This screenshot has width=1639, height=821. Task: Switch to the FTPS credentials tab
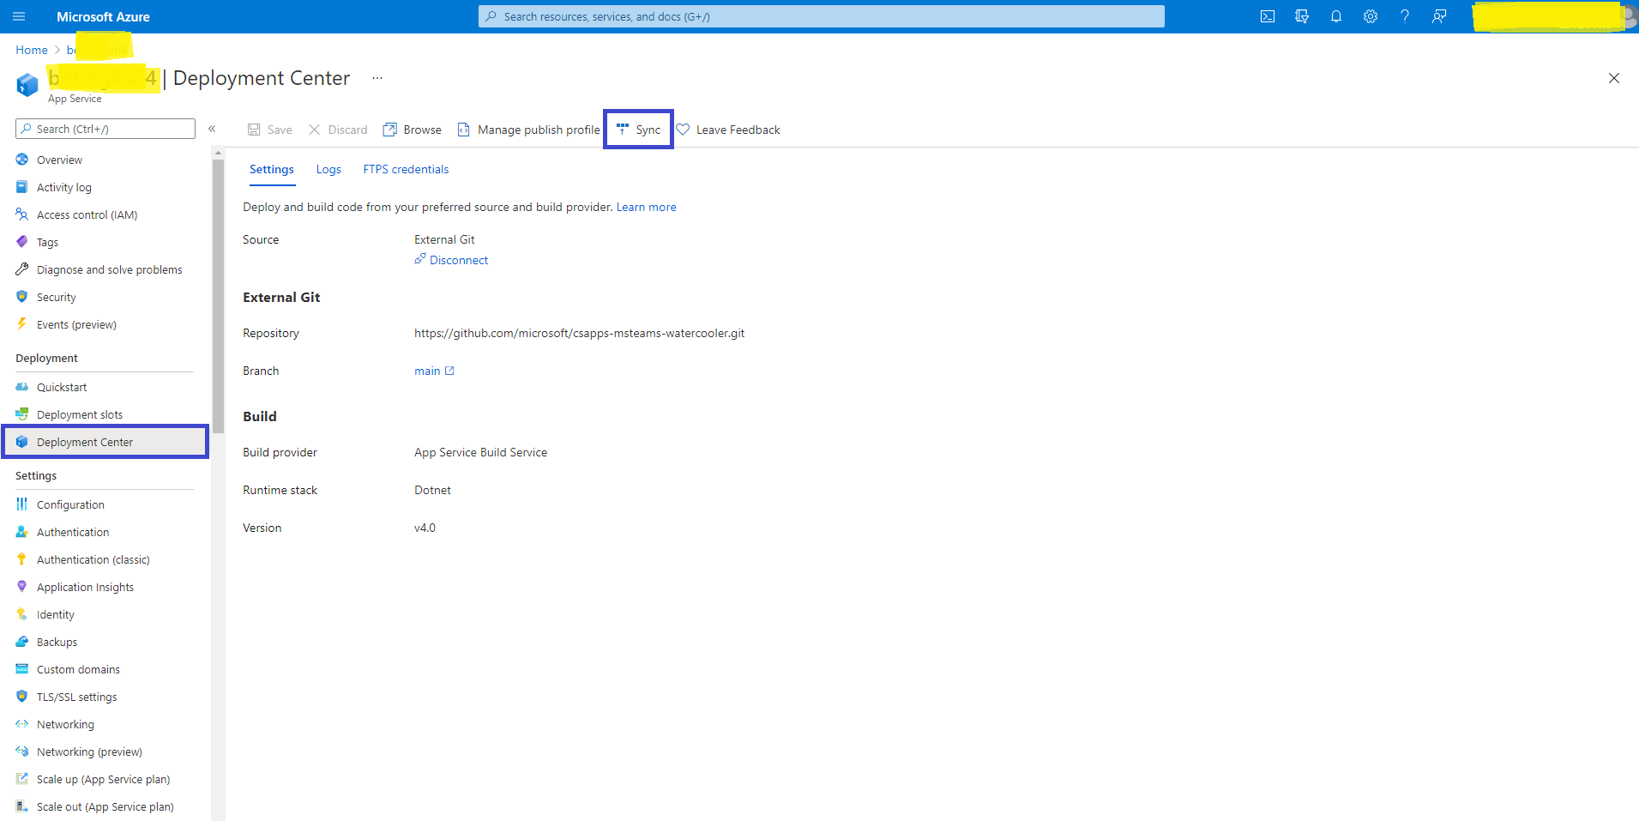tap(406, 169)
